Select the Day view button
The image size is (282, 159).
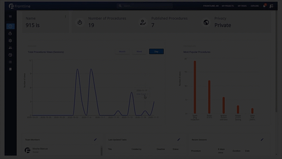(156, 52)
